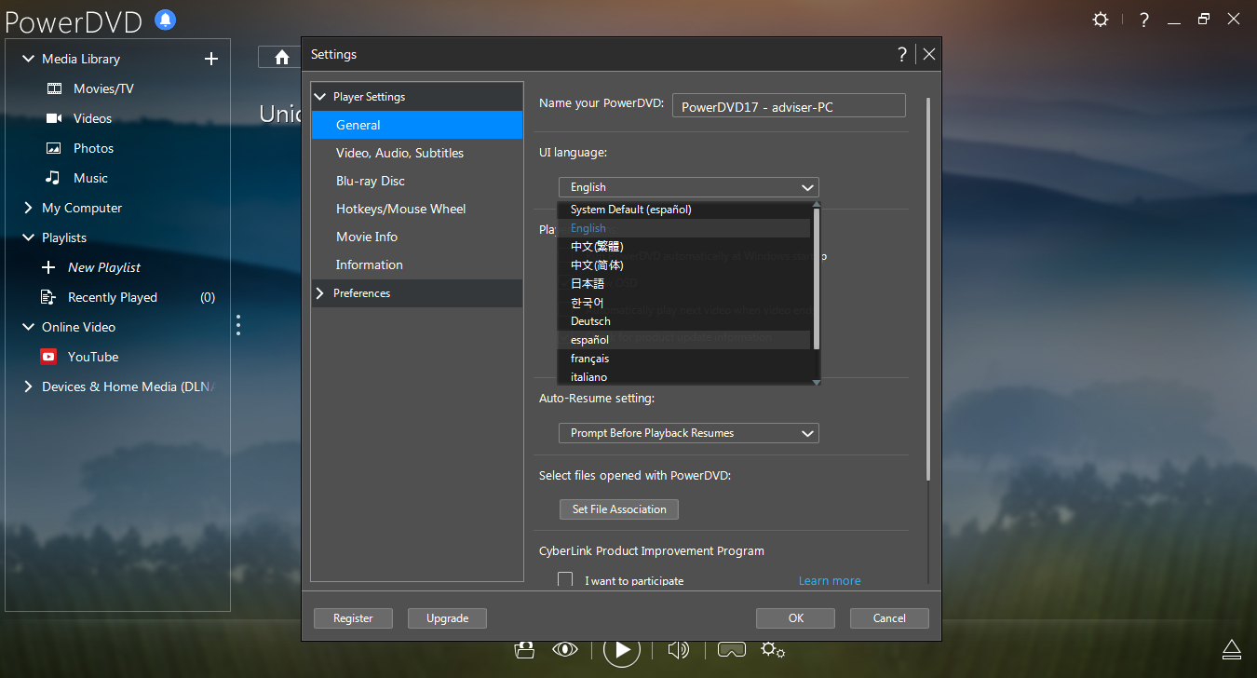Choose the 한국어 language option
Viewport: 1257px width, 678px height.
pyautogui.click(x=684, y=303)
